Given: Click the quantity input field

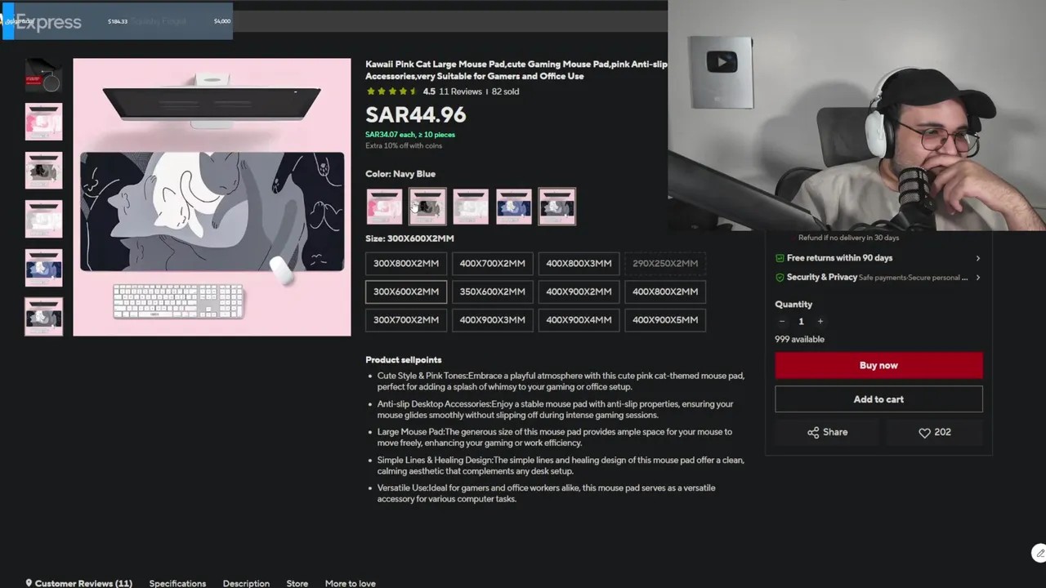Looking at the screenshot, I should [x=801, y=321].
